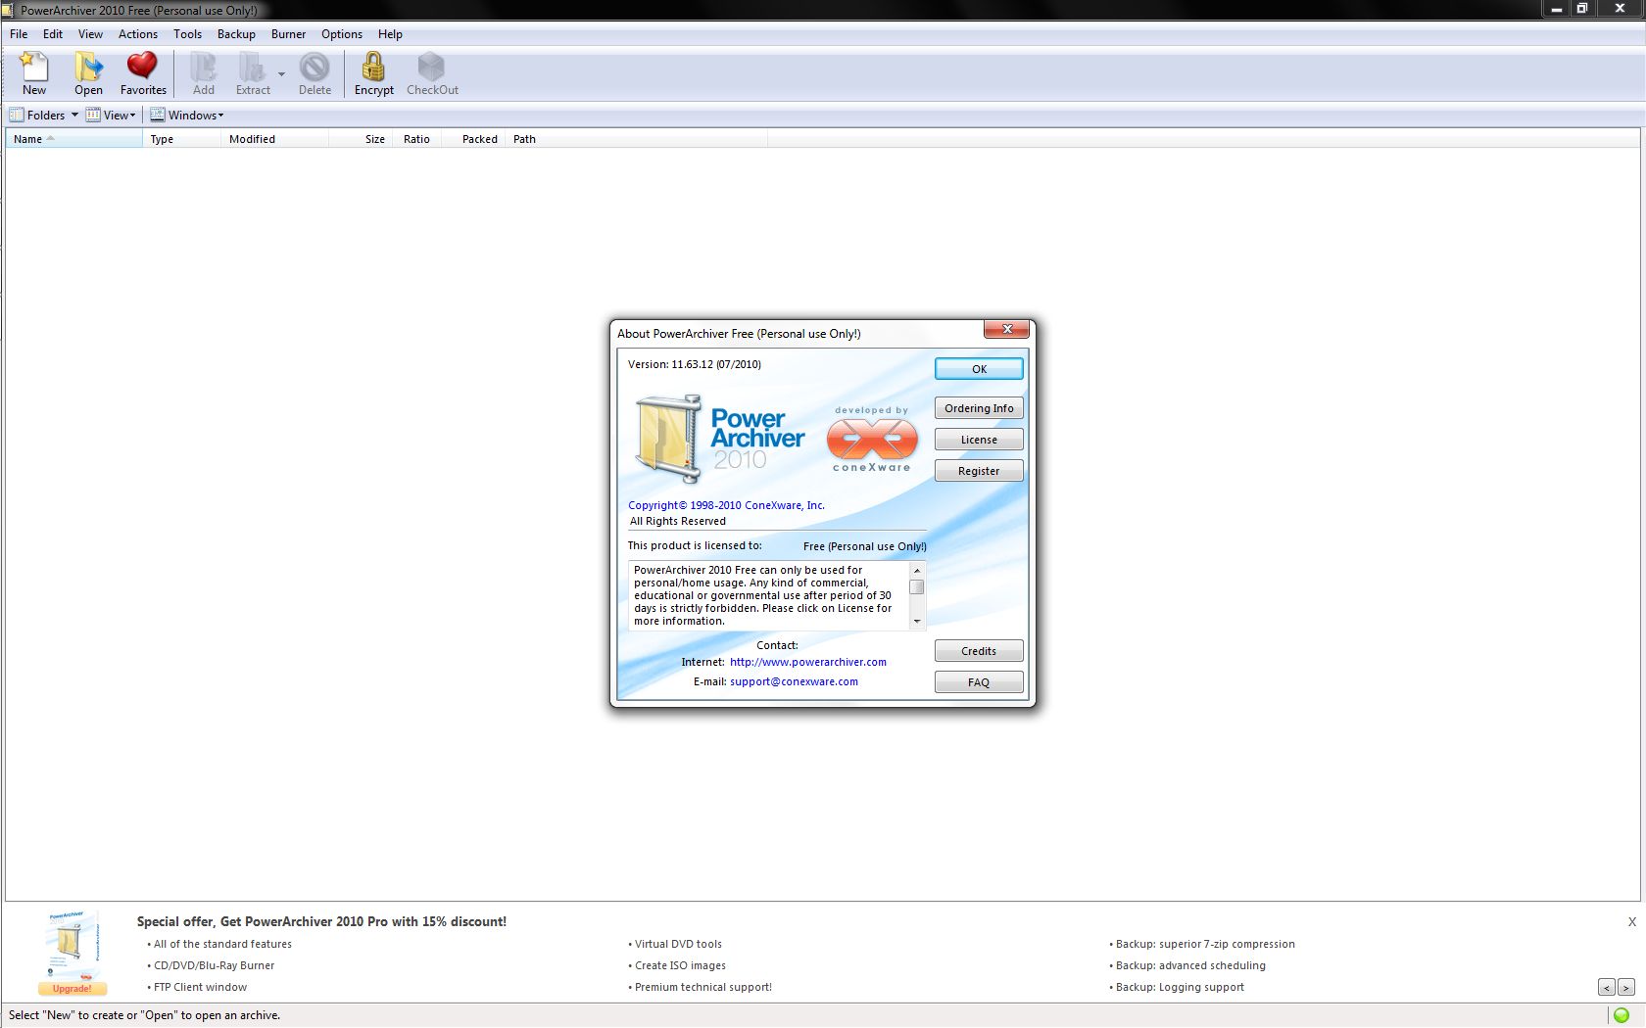Click the Open archive toolbar icon
1646x1028 pixels.
click(88, 73)
